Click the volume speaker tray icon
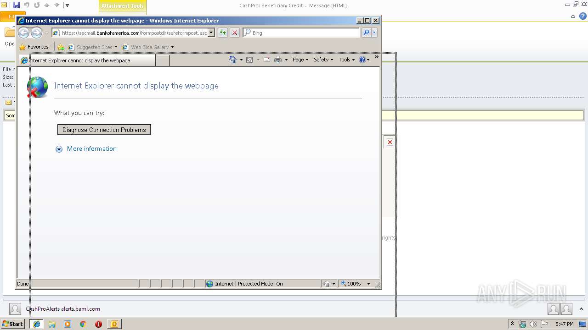 coord(533,324)
